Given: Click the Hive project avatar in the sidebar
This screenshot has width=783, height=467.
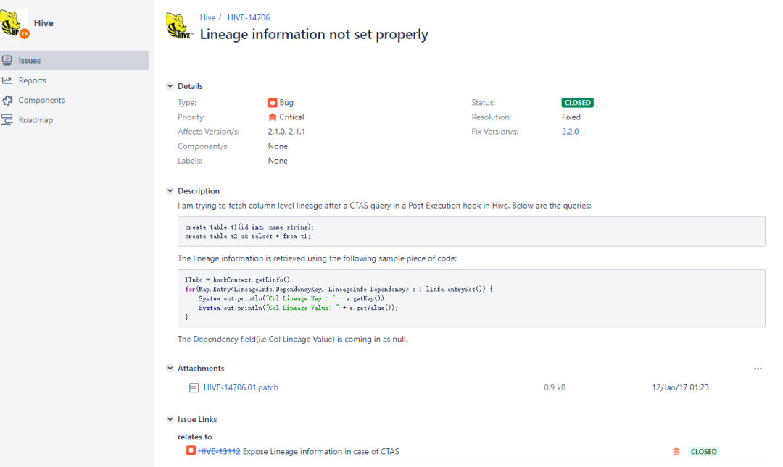Looking at the screenshot, I should point(14,23).
